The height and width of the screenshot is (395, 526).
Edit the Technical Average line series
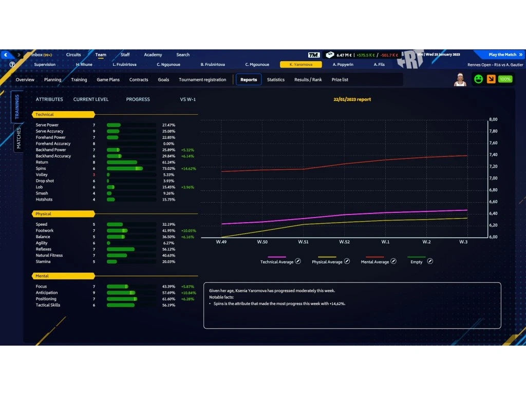tap(298, 261)
